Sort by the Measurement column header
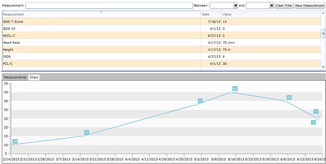This screenshot has height=164, width=326. pyautogui.click(x=101, y=14)
